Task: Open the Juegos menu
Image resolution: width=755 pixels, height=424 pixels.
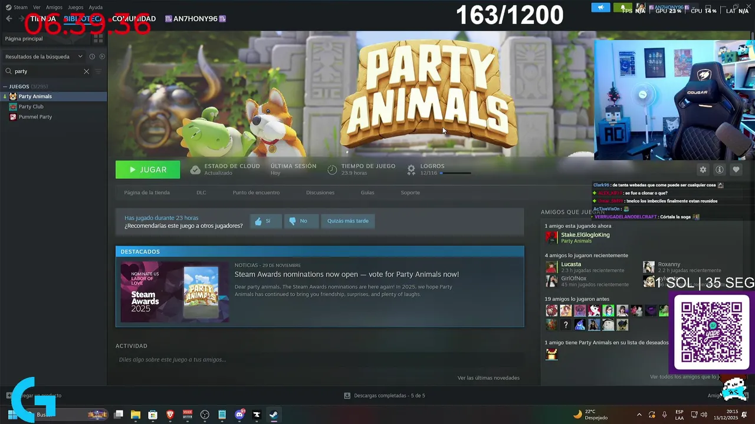Action: [x=75, y=8]
